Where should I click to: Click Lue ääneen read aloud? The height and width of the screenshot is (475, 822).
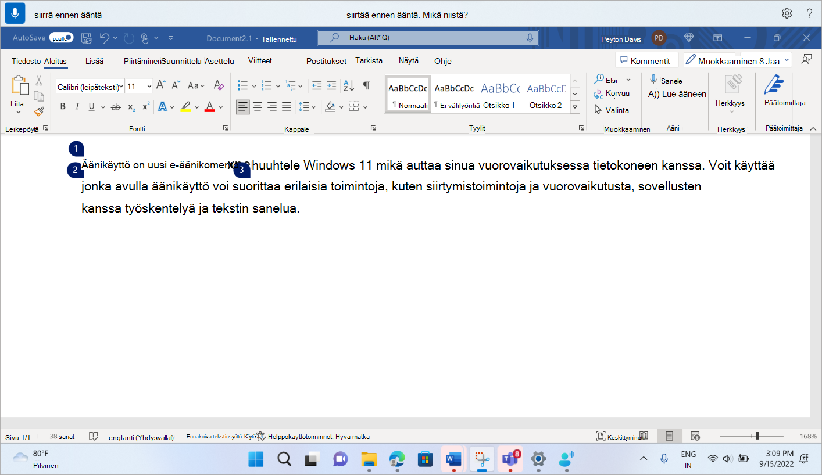point(677,94)
